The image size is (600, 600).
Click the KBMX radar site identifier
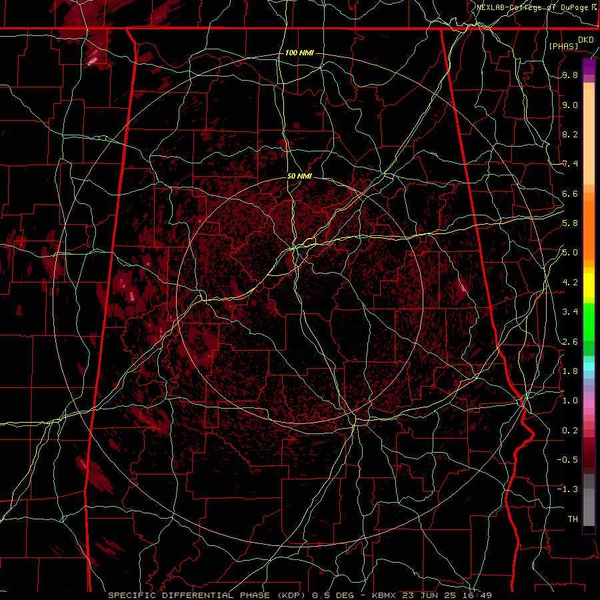(x=383, y=595)
